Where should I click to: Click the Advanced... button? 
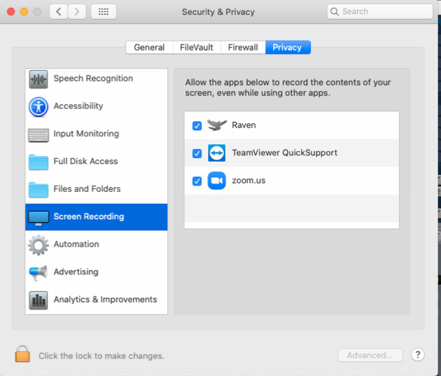pos(370,355)
